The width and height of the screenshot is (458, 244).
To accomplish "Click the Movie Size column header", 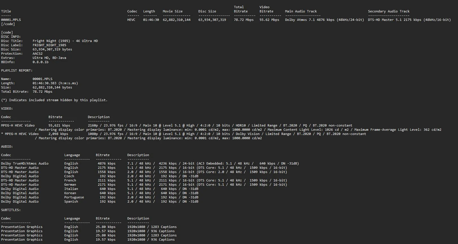I will click(172, 11).
